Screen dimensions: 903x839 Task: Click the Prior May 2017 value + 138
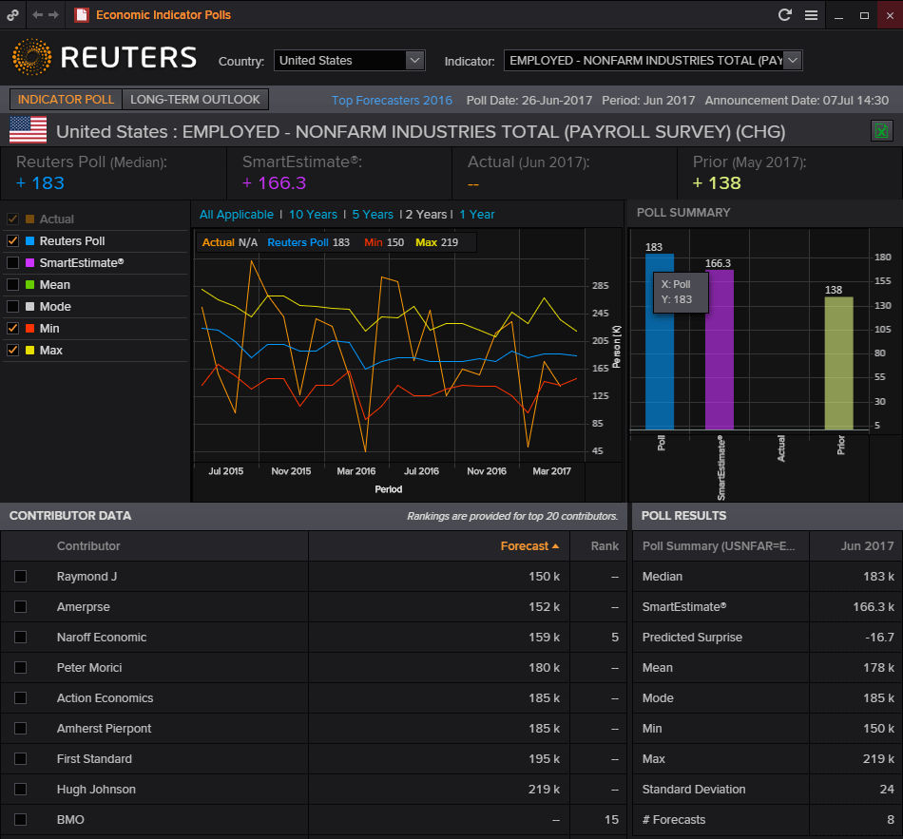[717, 183]
